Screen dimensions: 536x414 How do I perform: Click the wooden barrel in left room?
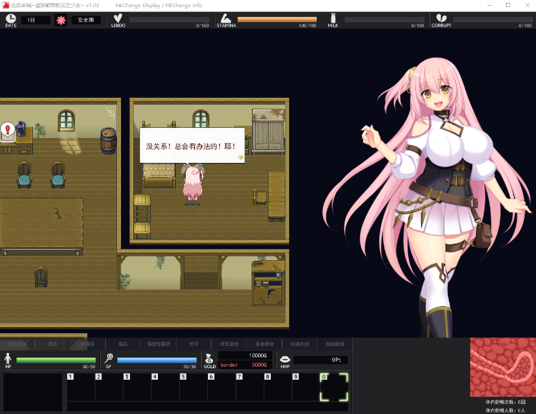109,140
